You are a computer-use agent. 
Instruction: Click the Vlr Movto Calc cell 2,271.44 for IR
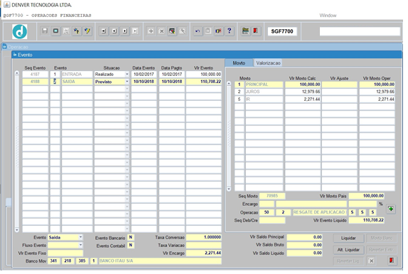point(303,99)
